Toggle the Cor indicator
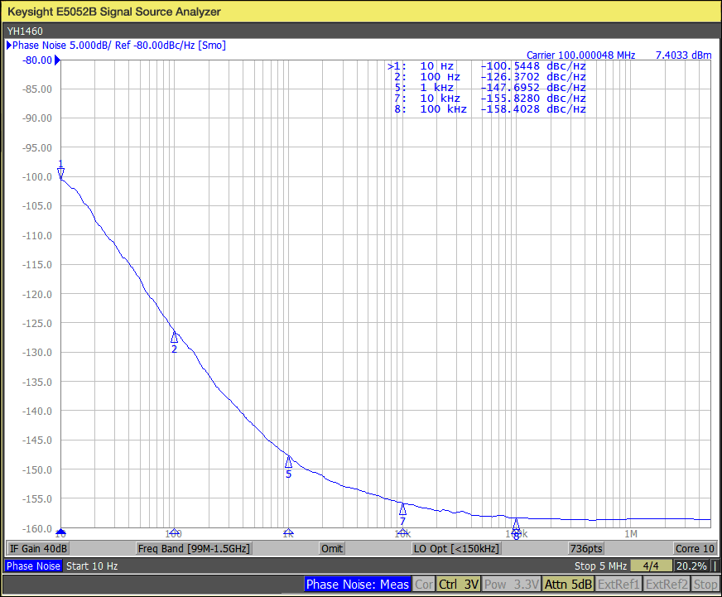This screenshot has height=597, width=722. 424,585
